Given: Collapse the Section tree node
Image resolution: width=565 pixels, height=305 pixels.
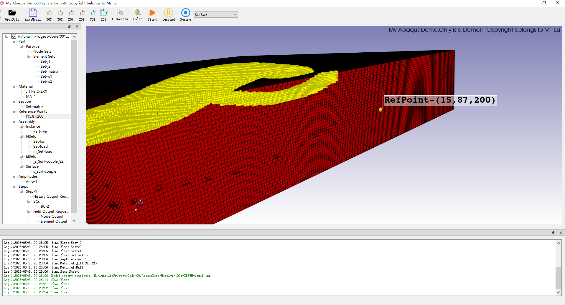Looking at the screenshot, I should tap(14, 101).
